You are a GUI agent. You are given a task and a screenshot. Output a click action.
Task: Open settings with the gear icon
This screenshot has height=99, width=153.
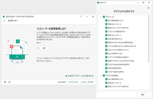point(5,82)
